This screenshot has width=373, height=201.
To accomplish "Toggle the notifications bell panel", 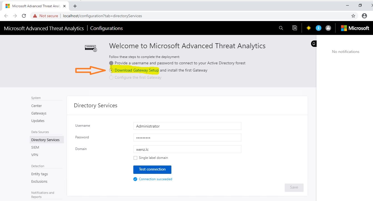I will (314, 44).
